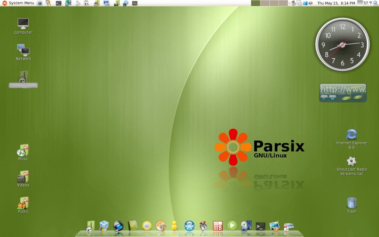The width and height of the screenshot is (379, 237).
Task: Open the system monitor graph launcher
Action: [135, 3]
